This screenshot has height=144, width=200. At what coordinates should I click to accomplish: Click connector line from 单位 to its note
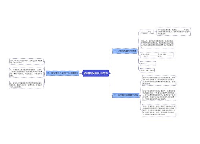click(155, 32)
